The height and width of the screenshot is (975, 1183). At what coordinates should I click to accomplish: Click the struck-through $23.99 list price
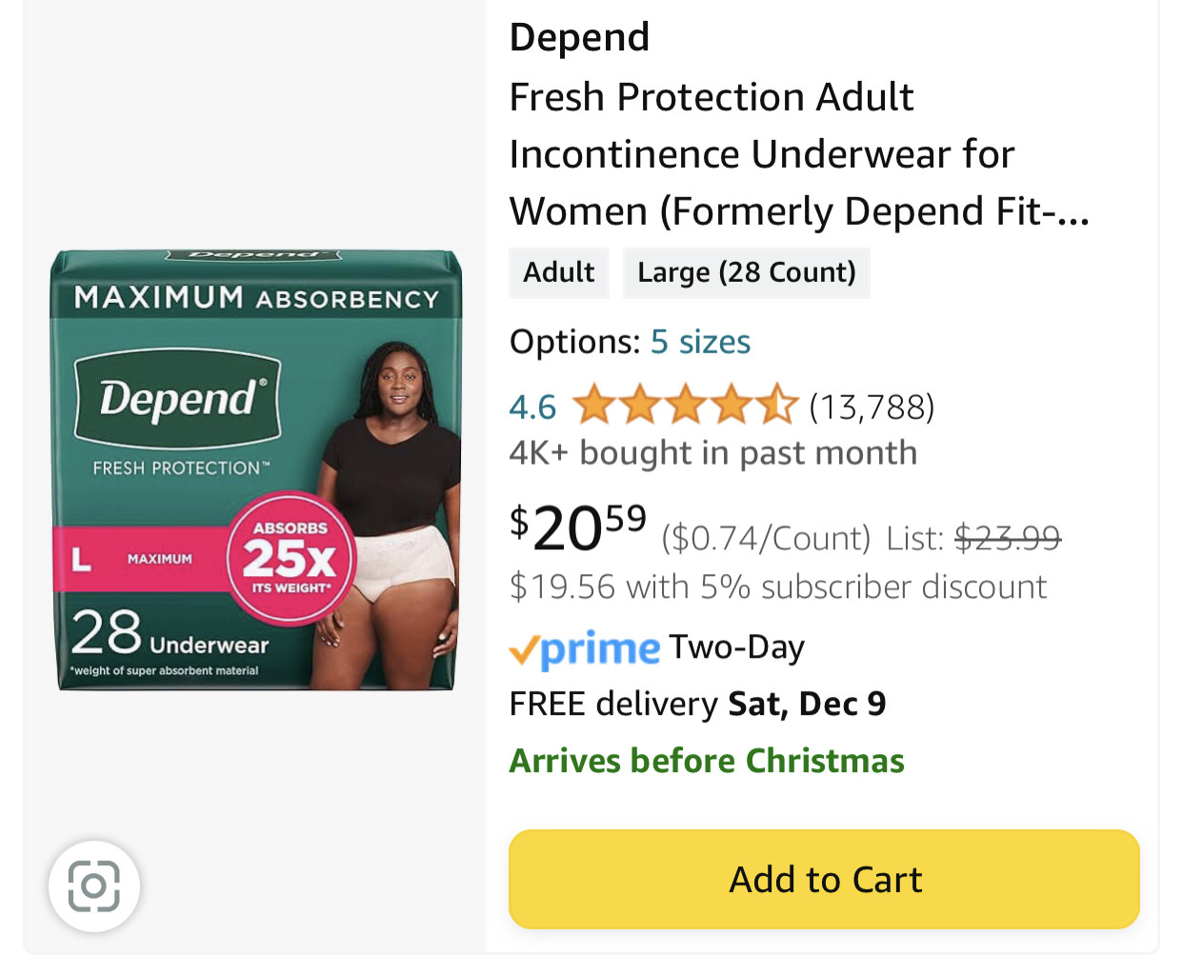(1007, 539)
